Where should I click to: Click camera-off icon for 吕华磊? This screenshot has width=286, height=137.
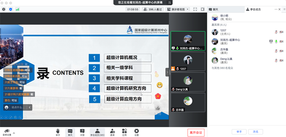click(282, 51)
